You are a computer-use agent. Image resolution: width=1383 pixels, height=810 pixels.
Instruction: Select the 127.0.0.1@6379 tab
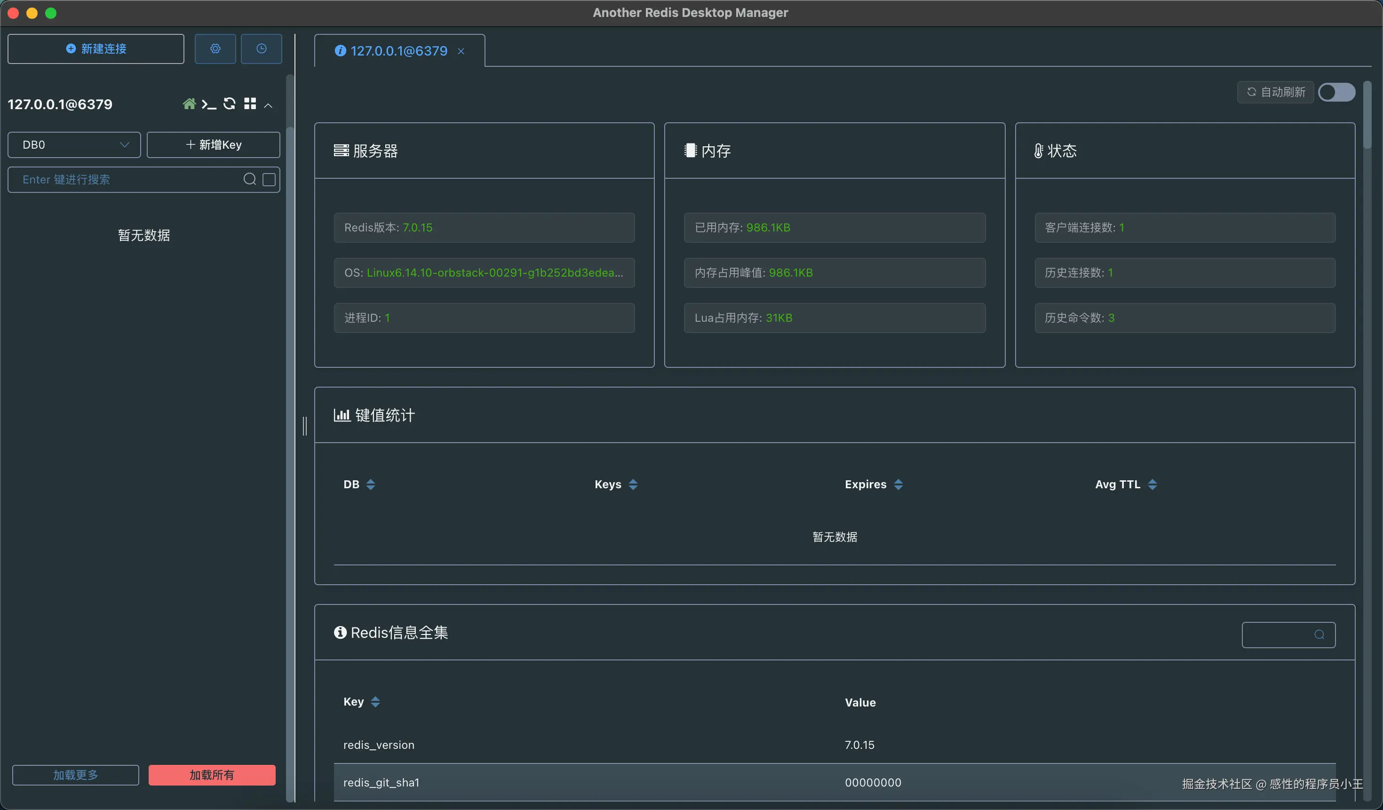tap(398, 51)
